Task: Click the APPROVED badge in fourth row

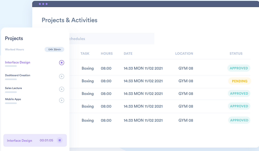Action: [x=239, y=106]
